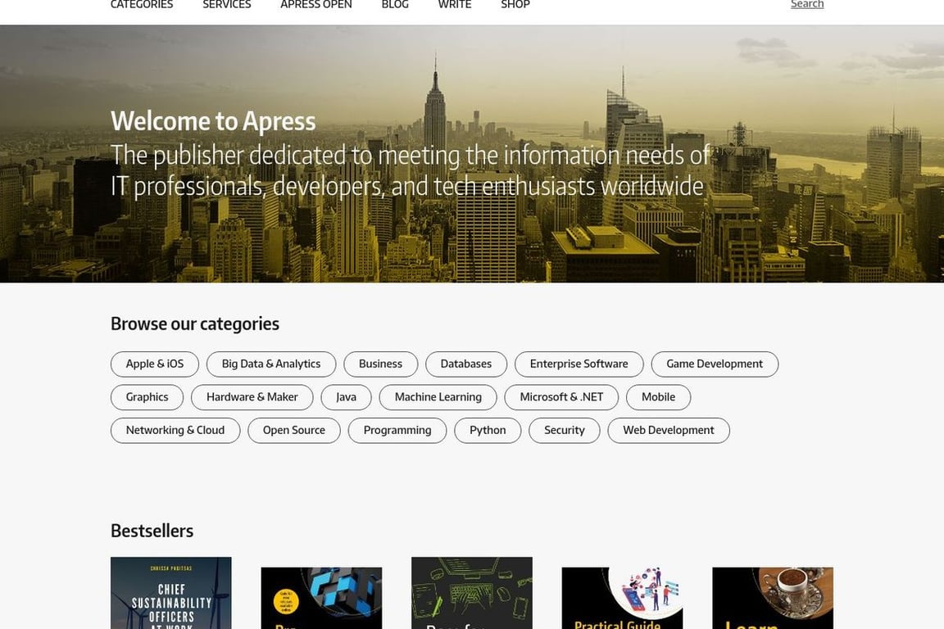Click the Search link at top right

click(807, 5)
